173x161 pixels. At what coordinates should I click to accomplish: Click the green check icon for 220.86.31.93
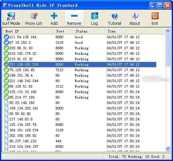pos(6,48)
